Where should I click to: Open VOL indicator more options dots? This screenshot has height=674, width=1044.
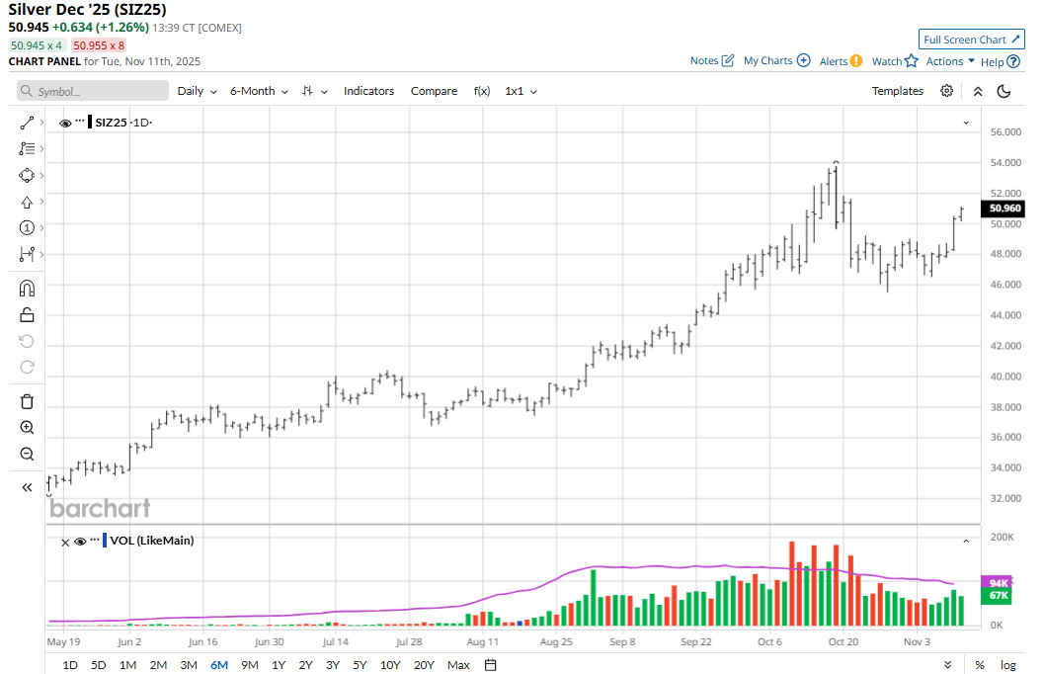point(95,540)
